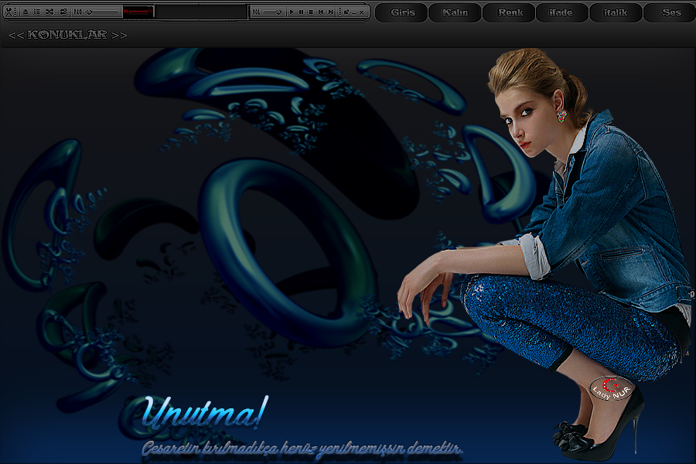Open the player settings wrench icon
This screenshot has height=464, width=696.
(9, 12)
